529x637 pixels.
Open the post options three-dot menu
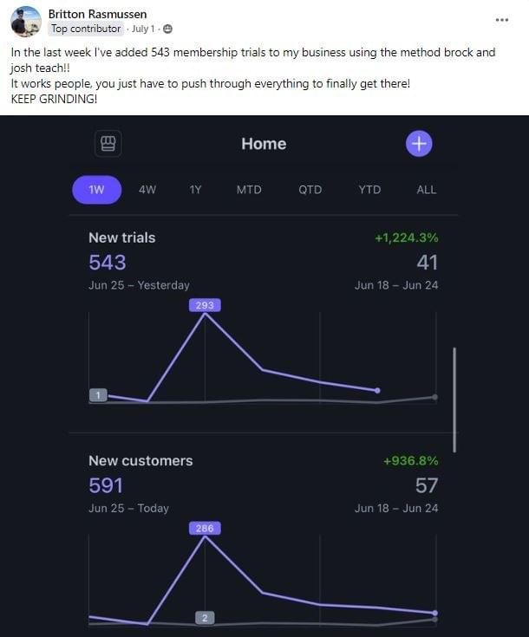(502, 19)
